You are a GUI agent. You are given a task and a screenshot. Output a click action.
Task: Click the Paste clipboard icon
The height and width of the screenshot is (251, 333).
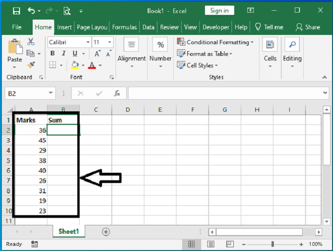[15, 46]
